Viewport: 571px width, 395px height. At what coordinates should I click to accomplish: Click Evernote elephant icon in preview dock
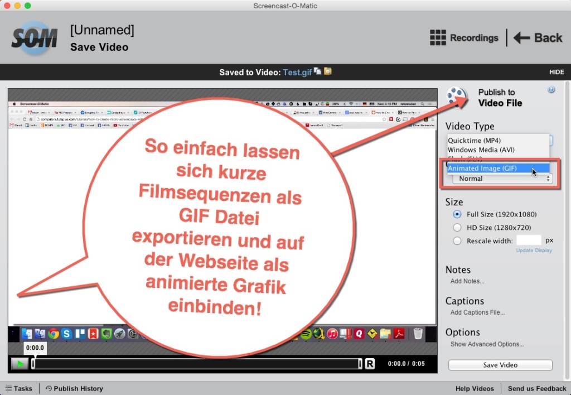click(x=107, y=334)
